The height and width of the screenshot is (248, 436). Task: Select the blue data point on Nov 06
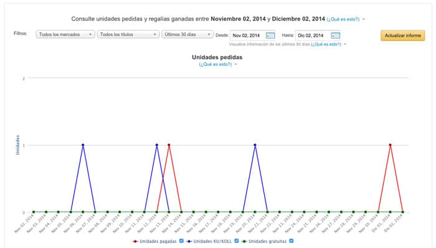pyautogui.click(x=83, y=145)
